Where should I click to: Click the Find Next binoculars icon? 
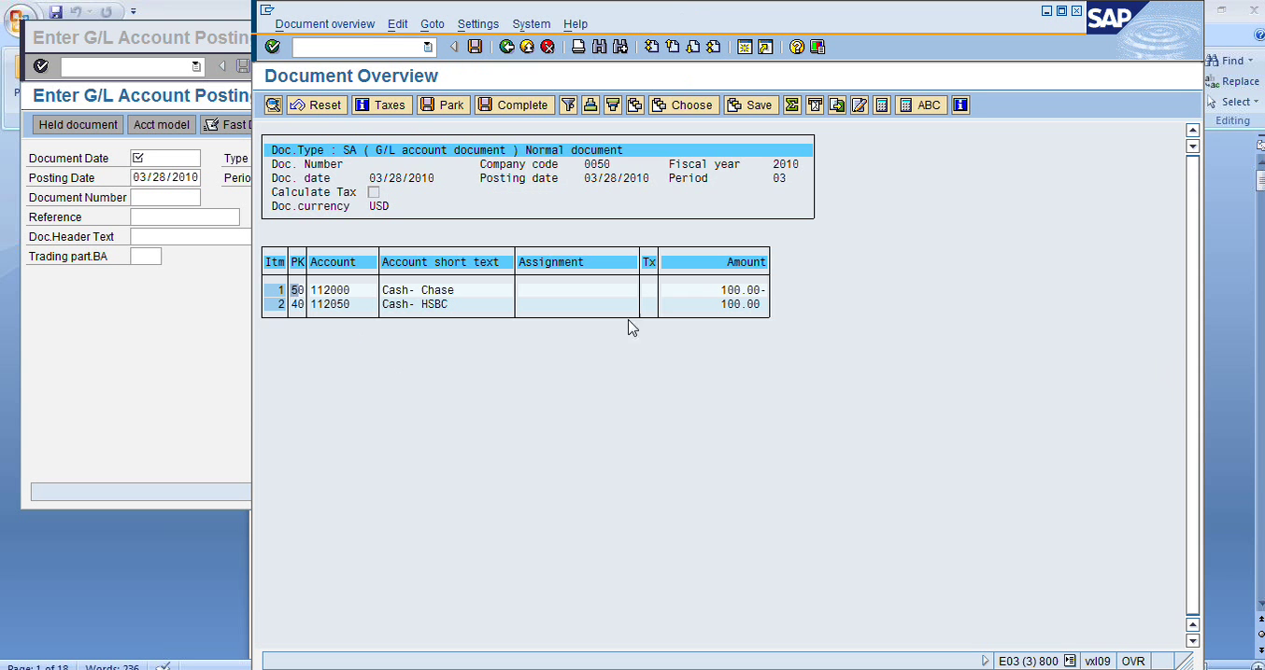[x=619, y=47]
